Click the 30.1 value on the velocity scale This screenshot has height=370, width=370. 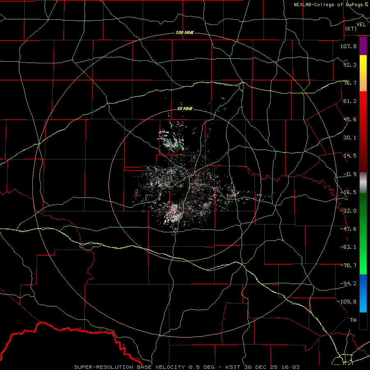(350, 138)
